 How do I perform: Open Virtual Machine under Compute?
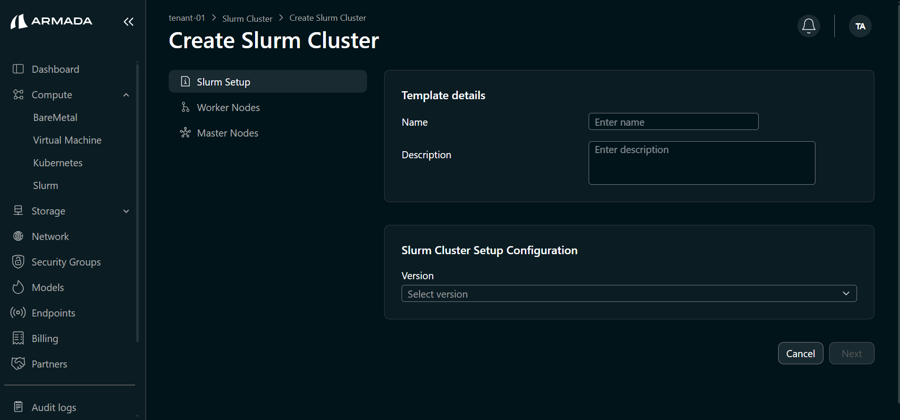(67, 140)
